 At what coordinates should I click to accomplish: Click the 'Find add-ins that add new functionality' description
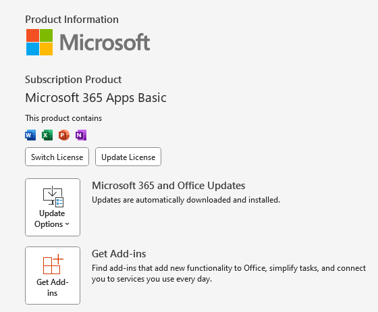coord(229,274)
